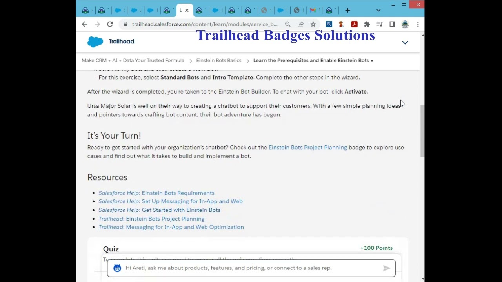Bookmark this page with the star icon

(313, 24)
